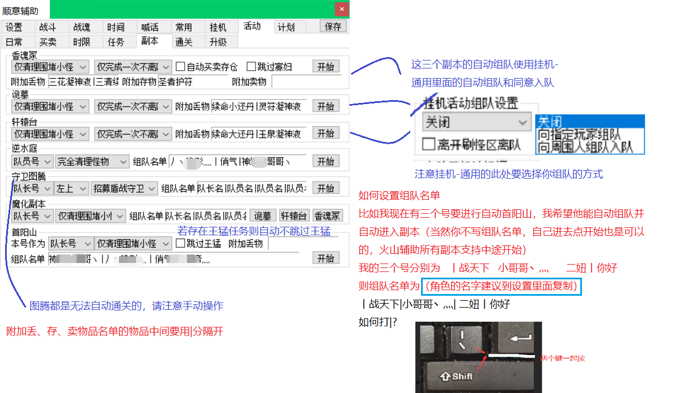Viewport: 680px width, 393px height.
Task: Expand 魔化副本 仅清理围堵小怪 dropdown
Action: pyautogui.click(x=90, y=215)
